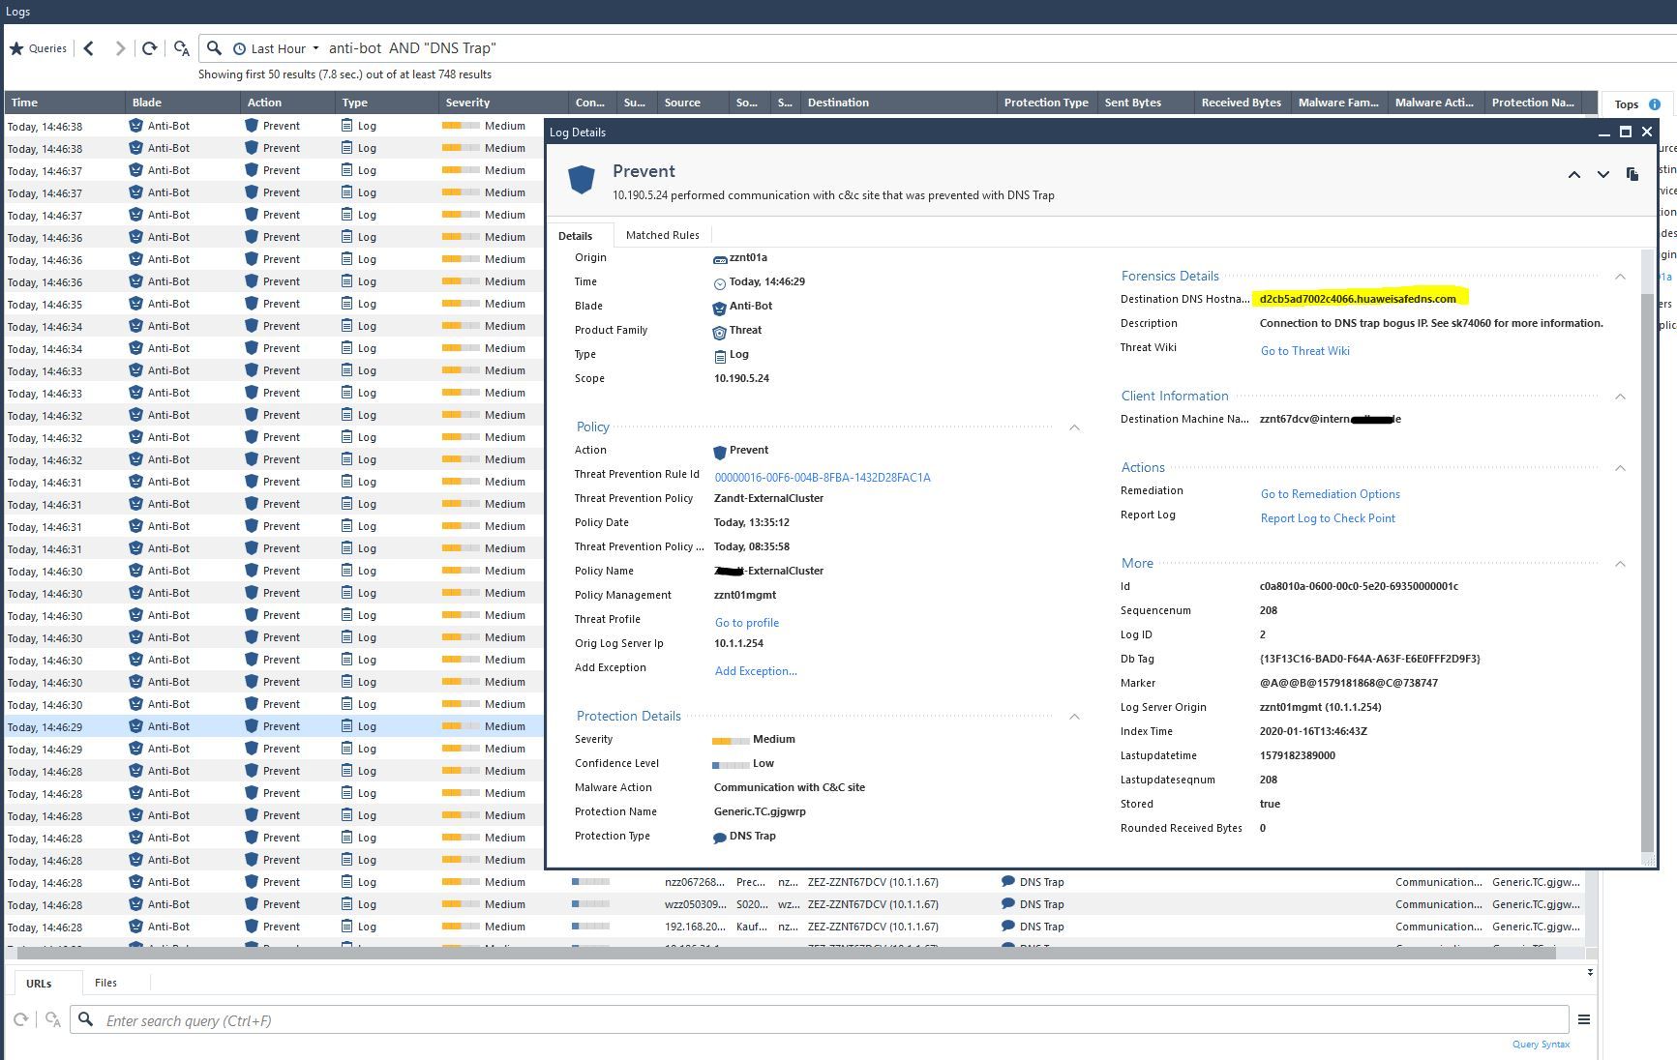Open the options menu icon beside URL search
The image size is (1677, 1060).
click(1584, 1019)
